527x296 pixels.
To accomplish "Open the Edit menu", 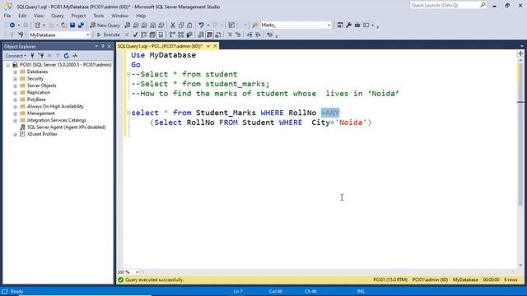I will point(22,16).
